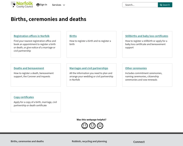The width and height of the screenshot is (183, 146).
Task: Select the neutral face feedback icon
Action: click(92, 126)
